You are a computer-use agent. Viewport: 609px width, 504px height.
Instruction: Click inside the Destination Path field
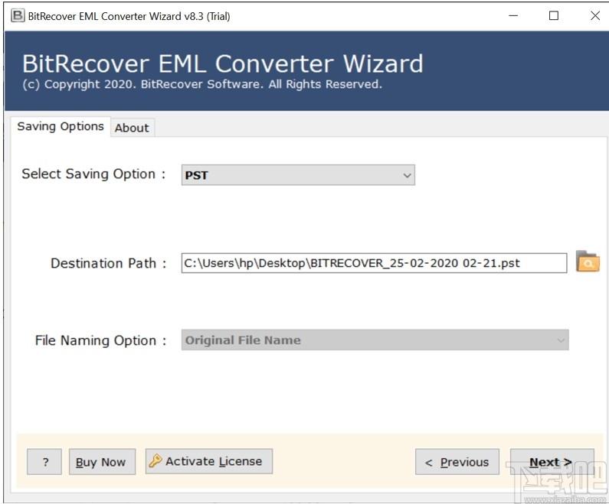click(x=374, y=263)
